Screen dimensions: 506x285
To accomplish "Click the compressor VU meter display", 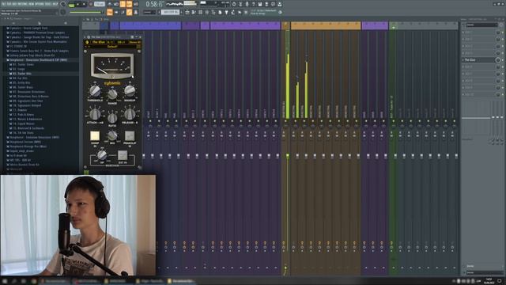I will tap(112, 66).
